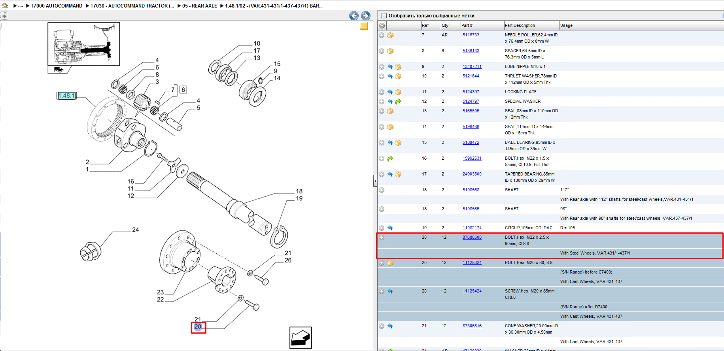Open the 05 - REAR AXLE breadcrumb
The height and width of the screenshot is (351, 724).
(x=200, y=6)
